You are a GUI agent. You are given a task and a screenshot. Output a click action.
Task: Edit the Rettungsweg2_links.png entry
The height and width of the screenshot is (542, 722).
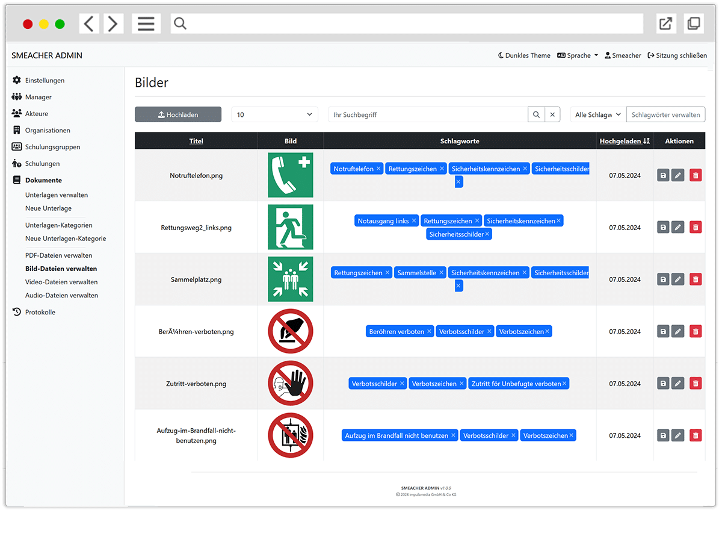click(x=678, y=227)
